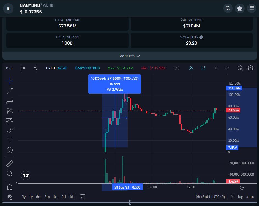The height and width of the screenshot is (206, 259).
Task: Toggle percent scale mode
Action: tap(233, 197)
